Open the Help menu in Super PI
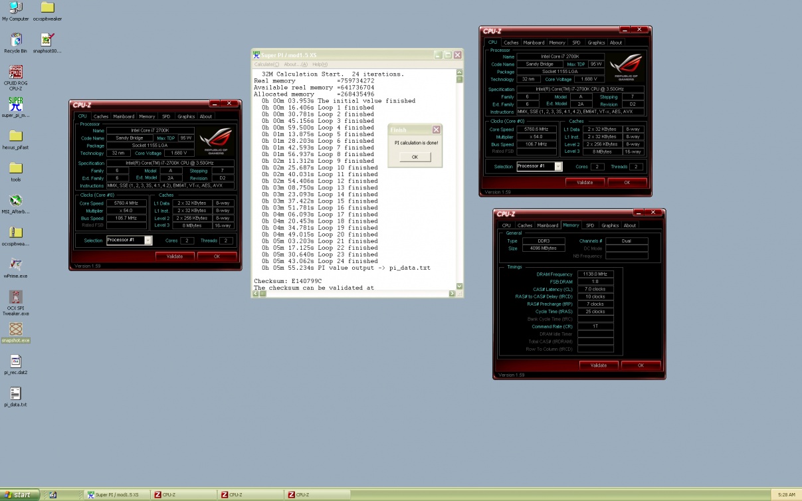The image size is (802, 501). 320,64
